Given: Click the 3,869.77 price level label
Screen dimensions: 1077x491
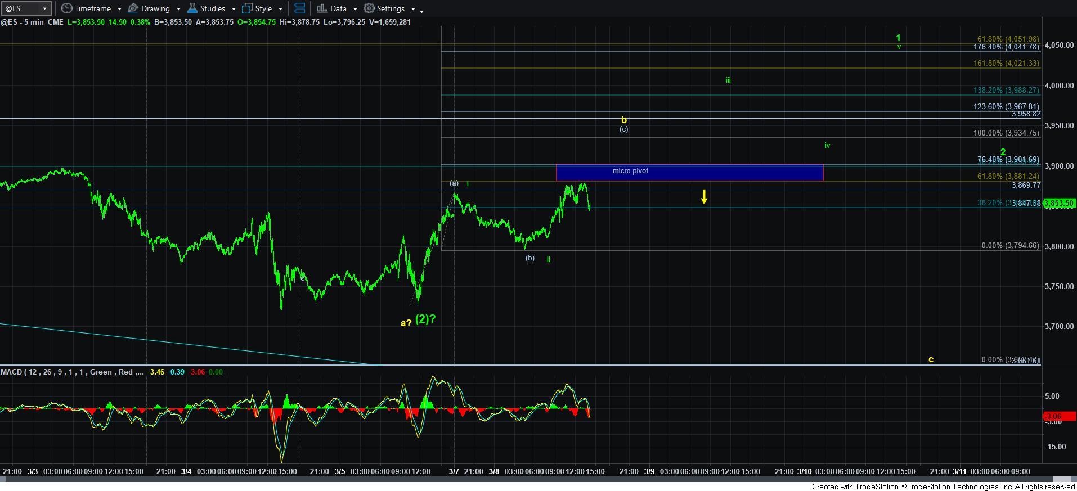Looking at the screenshot, I should 1026,185.
